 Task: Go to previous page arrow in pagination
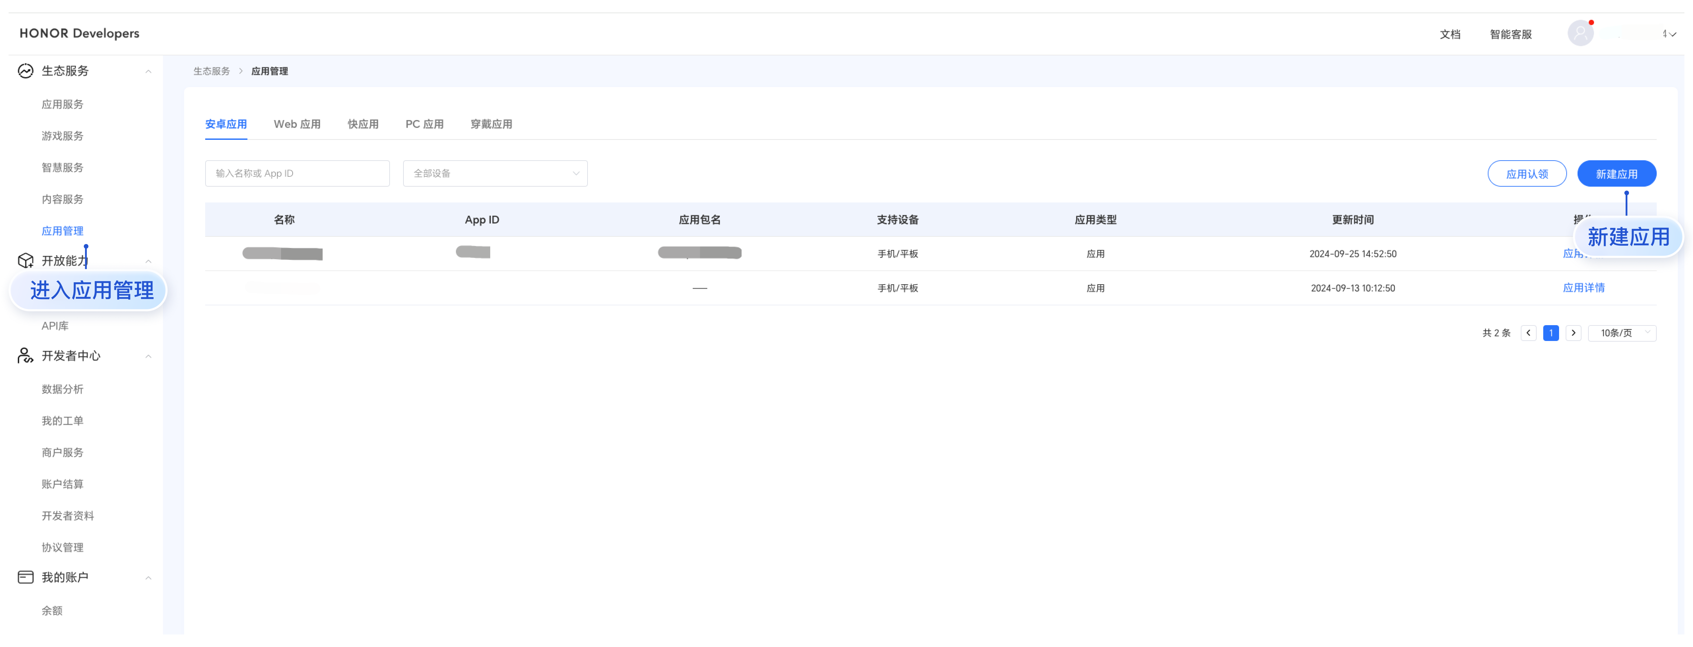[x=1528, y=333]
